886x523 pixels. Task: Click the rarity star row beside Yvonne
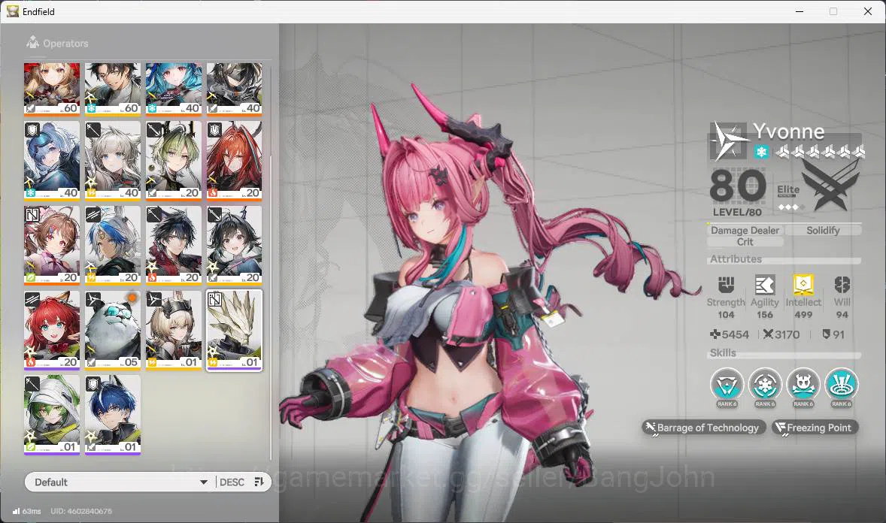820,152
